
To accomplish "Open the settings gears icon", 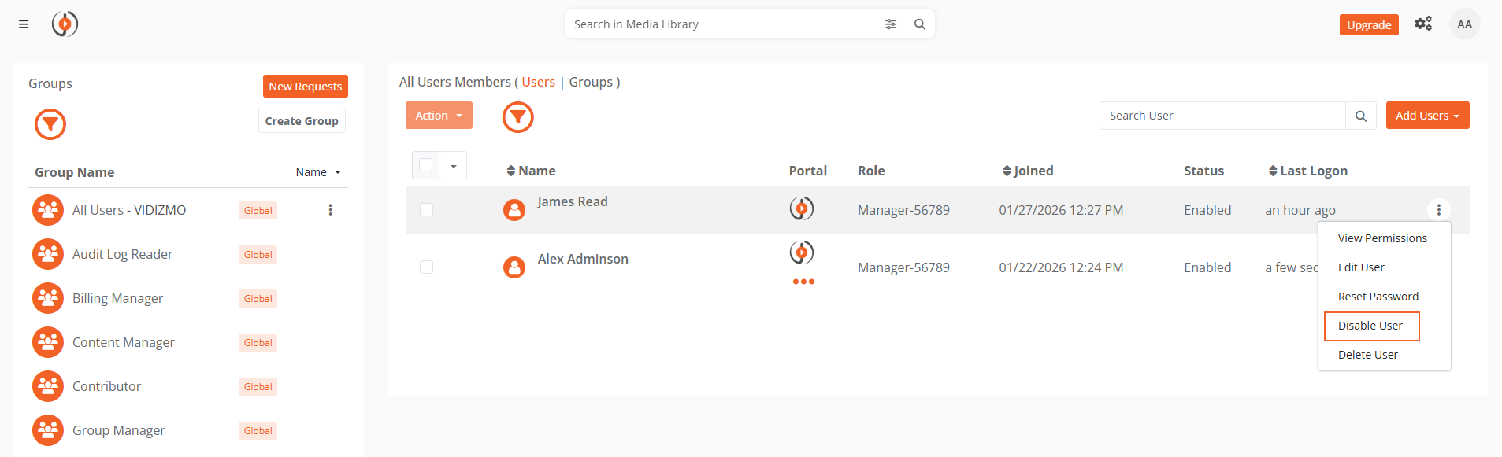I will click(1423, 24).
